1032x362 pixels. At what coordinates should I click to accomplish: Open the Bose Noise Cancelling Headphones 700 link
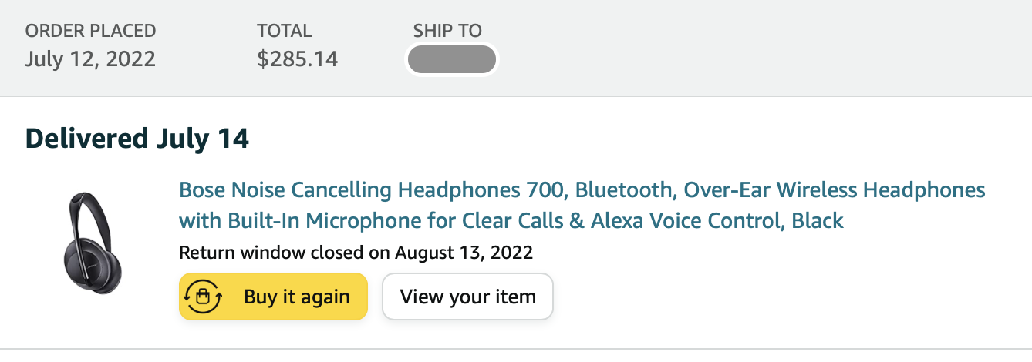582,206
